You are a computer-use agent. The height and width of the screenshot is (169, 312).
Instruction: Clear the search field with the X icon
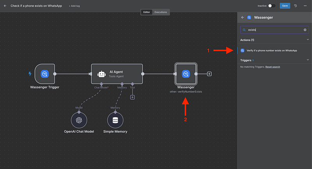point(305,30)
